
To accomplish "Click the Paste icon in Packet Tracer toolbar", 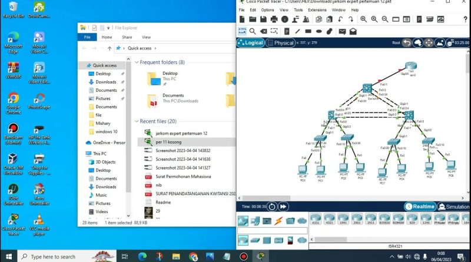I will pos(330,19).
